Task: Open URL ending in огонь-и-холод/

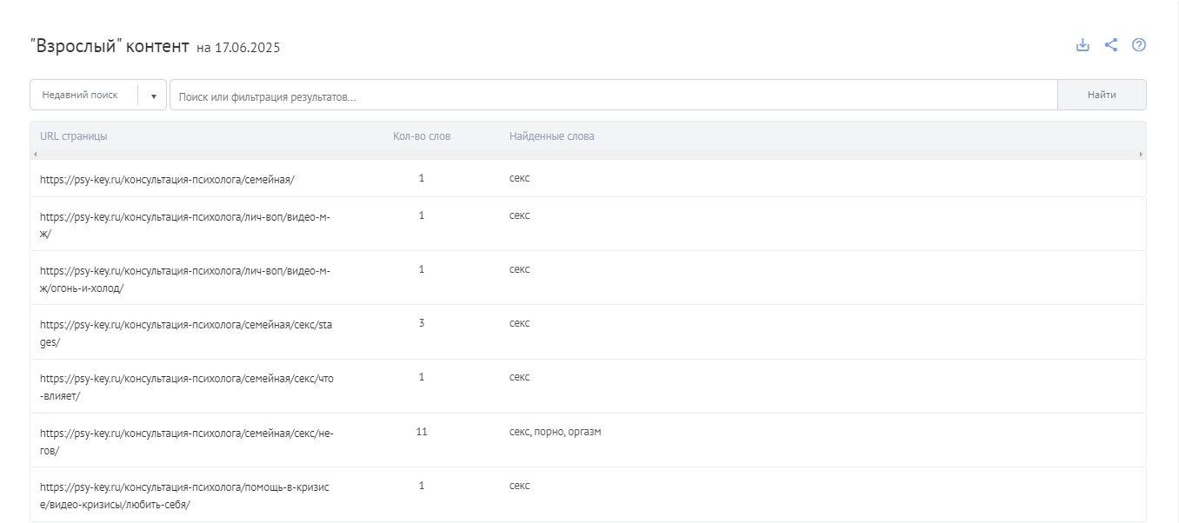Action: coord(185,279)
